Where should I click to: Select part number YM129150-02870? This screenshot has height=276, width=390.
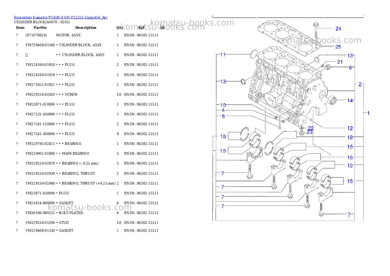40,163
